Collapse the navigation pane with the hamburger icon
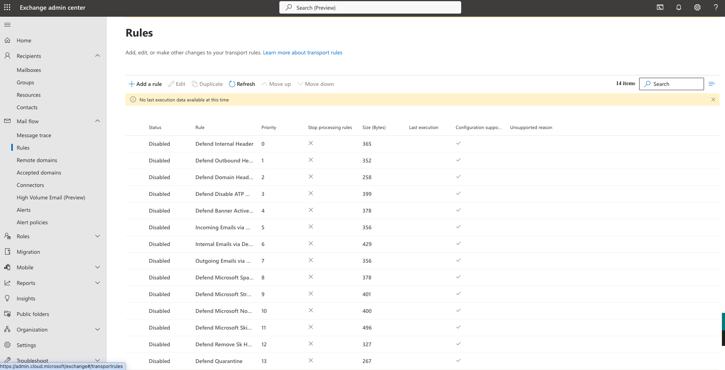725x370 pixels. [x=7, y=24]
